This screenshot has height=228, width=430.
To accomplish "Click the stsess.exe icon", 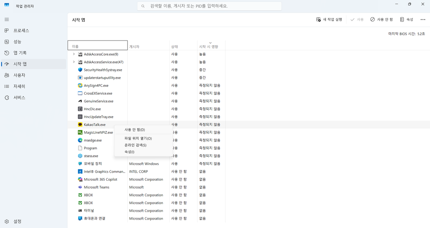I will (80, 156).
